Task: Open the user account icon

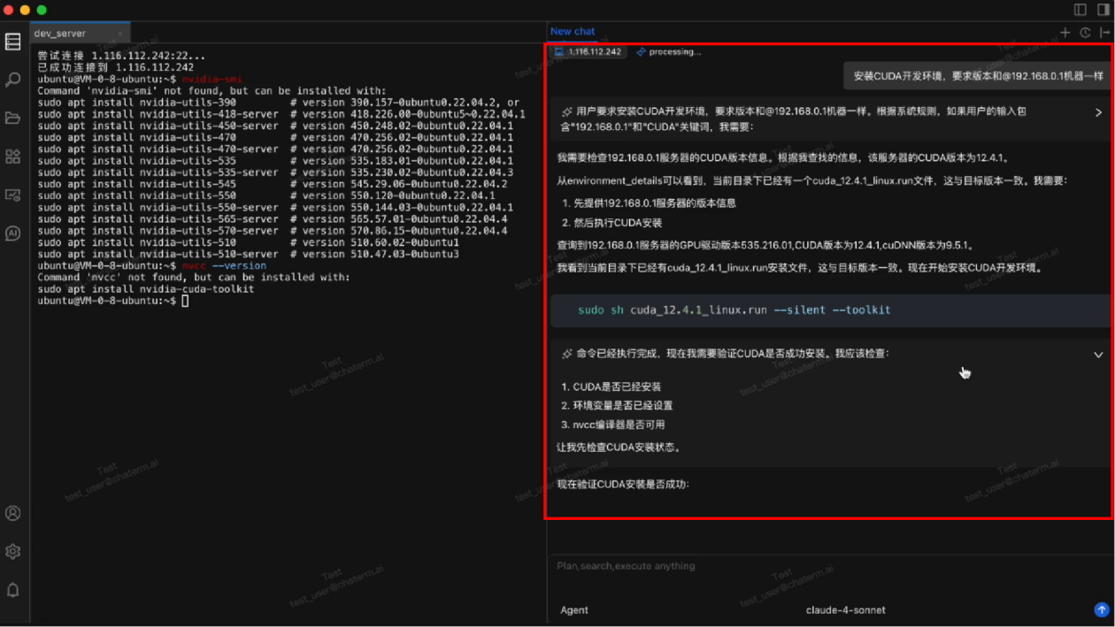Action: (x=12, y=513)
